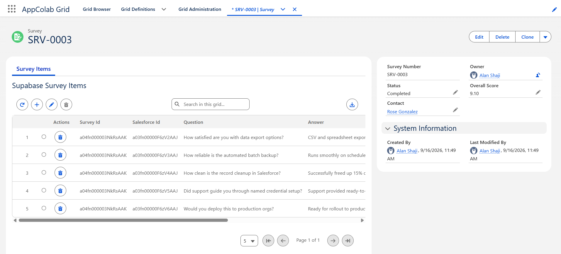Open the Grid Browser tab

[x=97, y=9]
